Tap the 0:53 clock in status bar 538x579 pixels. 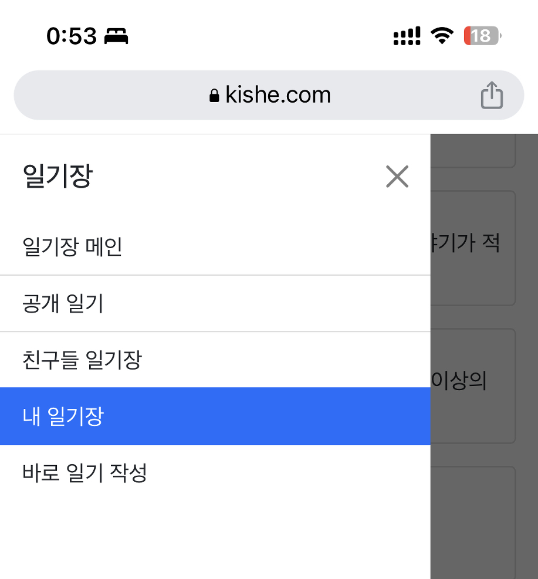pos(72,36)
